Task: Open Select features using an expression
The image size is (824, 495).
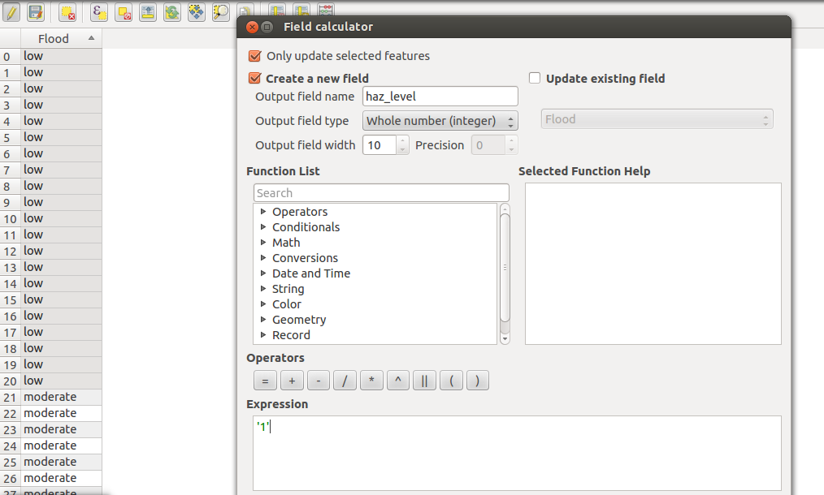Action: point(99,11)
